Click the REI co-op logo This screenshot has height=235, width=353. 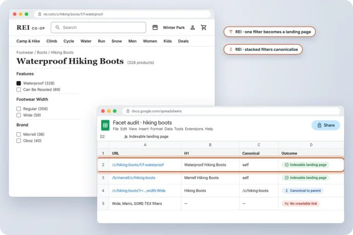point(31,28)
